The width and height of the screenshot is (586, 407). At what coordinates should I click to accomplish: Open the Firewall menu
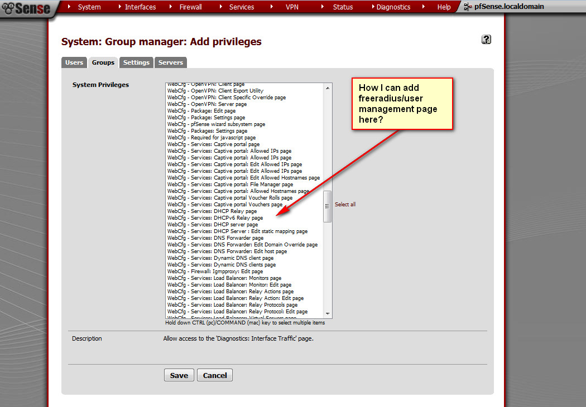click(191, 7)
